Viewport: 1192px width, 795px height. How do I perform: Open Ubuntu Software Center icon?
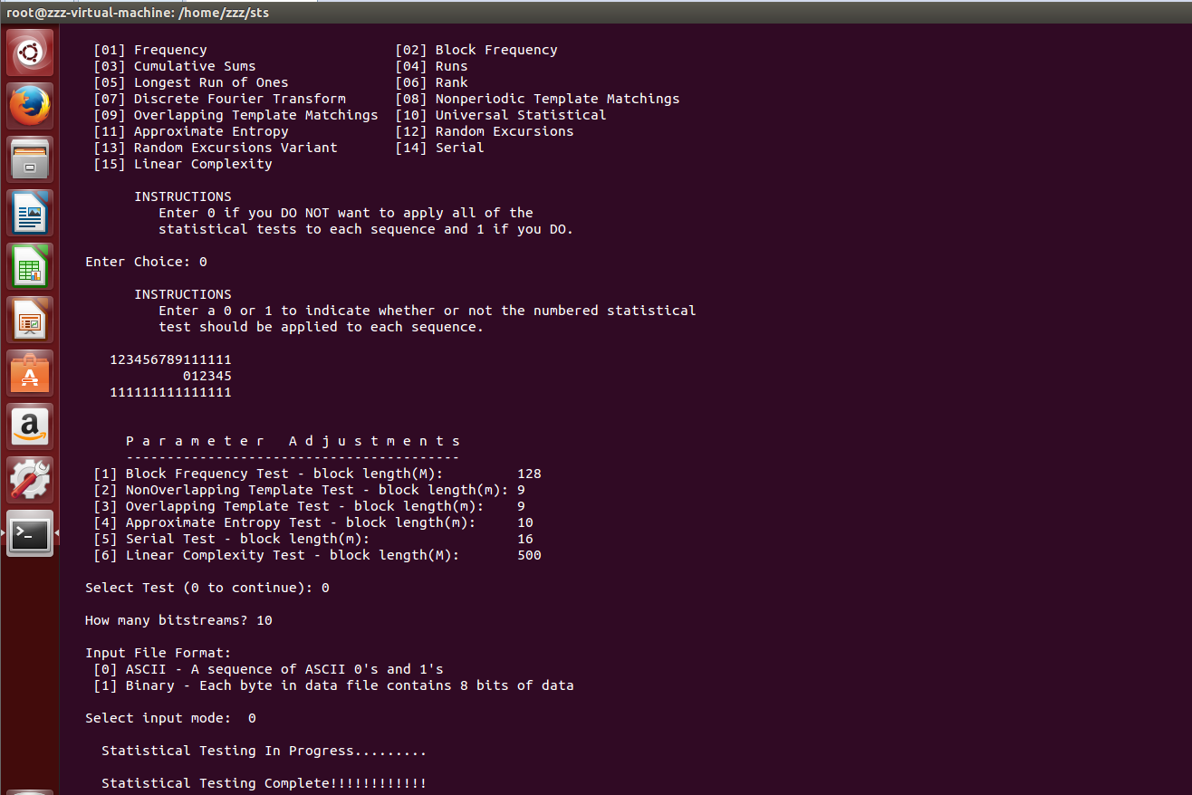(30, 373)
